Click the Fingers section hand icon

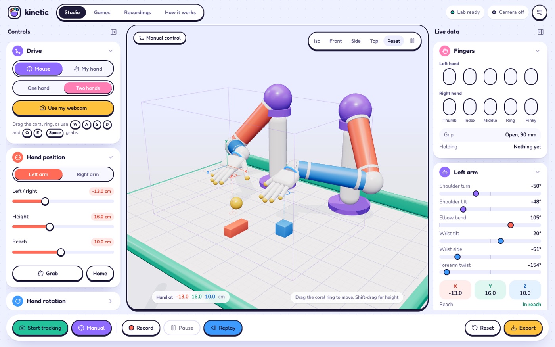[x=445, y=51]
